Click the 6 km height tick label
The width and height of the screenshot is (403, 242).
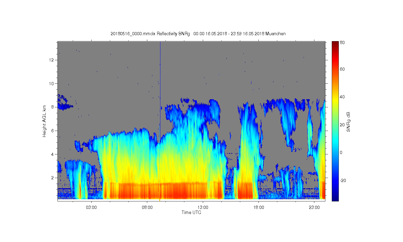(x=52, y=131)
